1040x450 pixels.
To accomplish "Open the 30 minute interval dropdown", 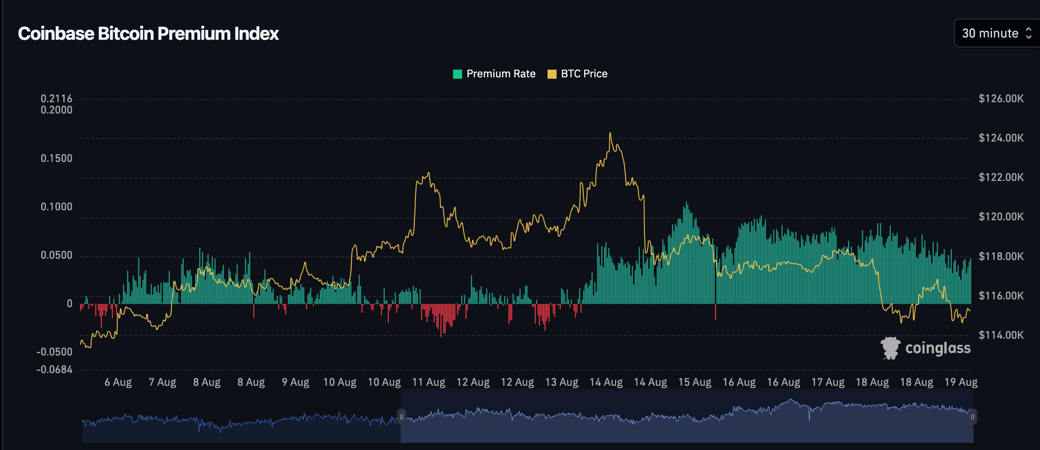I will point(997,33).
